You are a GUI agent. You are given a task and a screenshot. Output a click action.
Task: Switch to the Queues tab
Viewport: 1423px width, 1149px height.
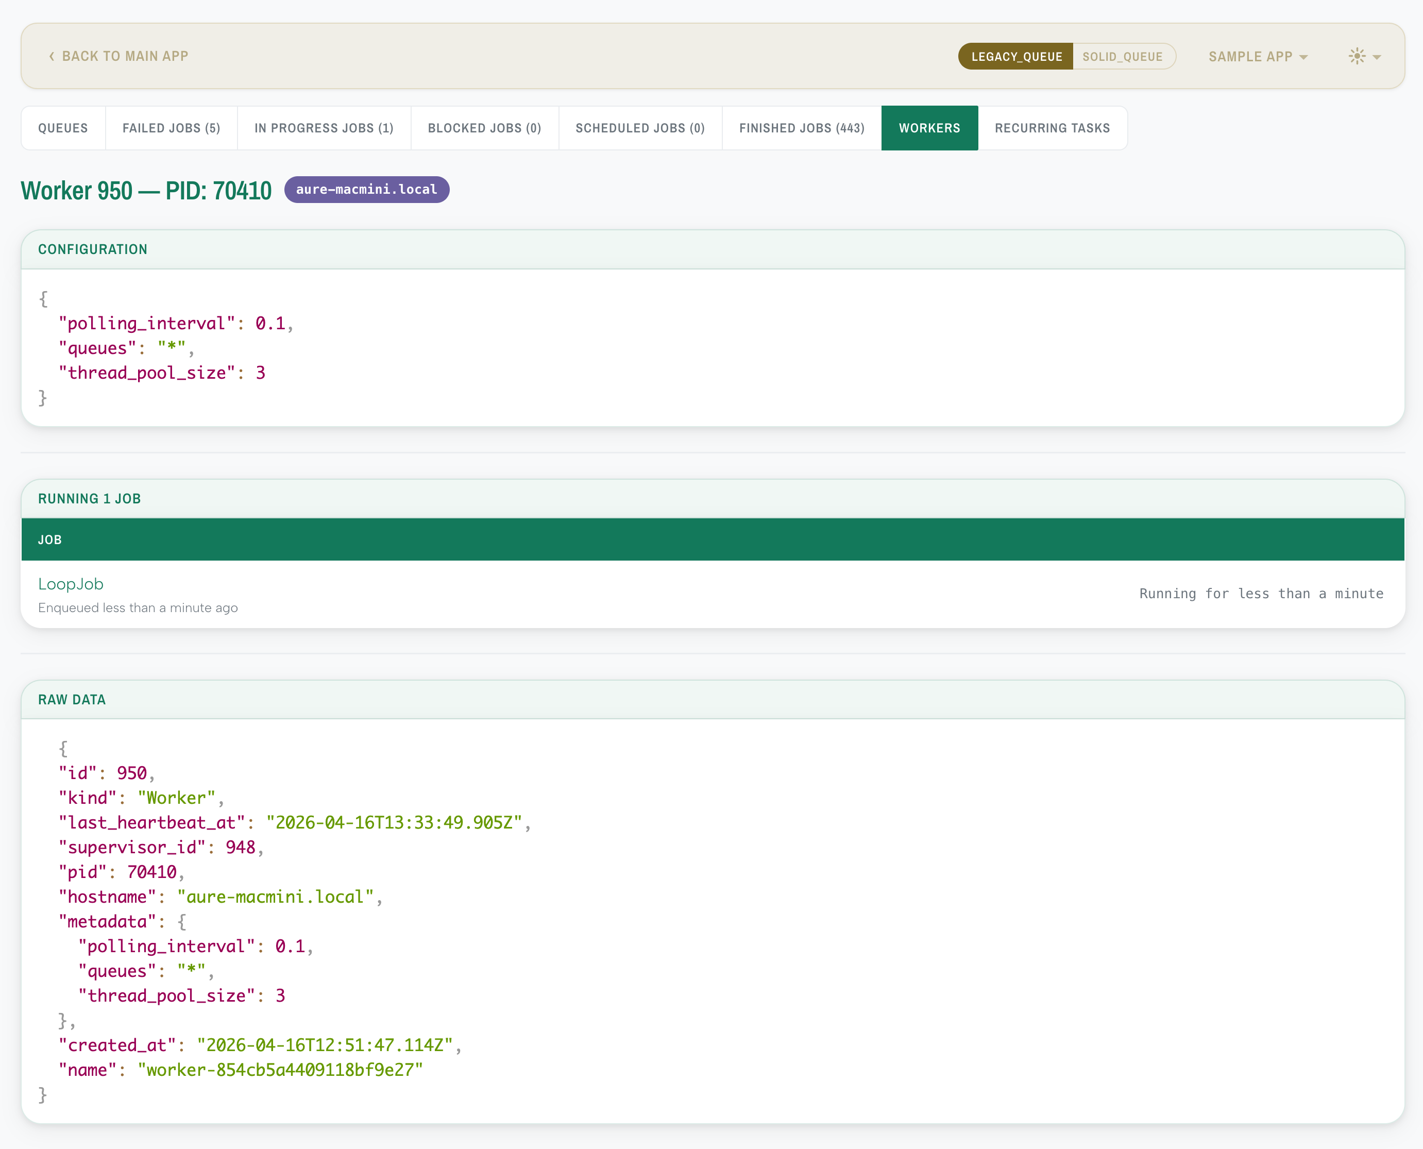63,128
